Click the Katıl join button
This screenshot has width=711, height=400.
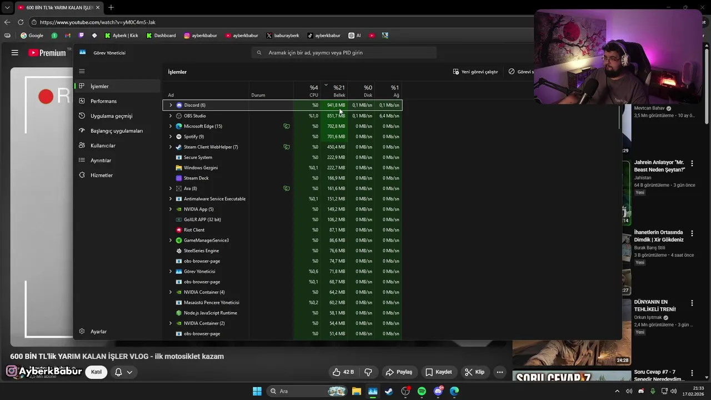click(97, 372)
